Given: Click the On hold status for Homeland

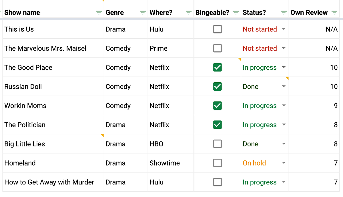Looking at the screenshot, I should pos(254,163).
